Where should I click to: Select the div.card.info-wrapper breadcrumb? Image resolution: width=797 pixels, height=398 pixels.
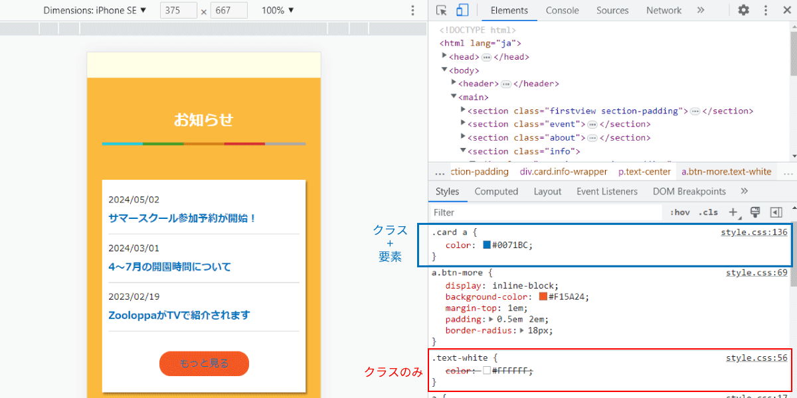click(x=564, y=172)
